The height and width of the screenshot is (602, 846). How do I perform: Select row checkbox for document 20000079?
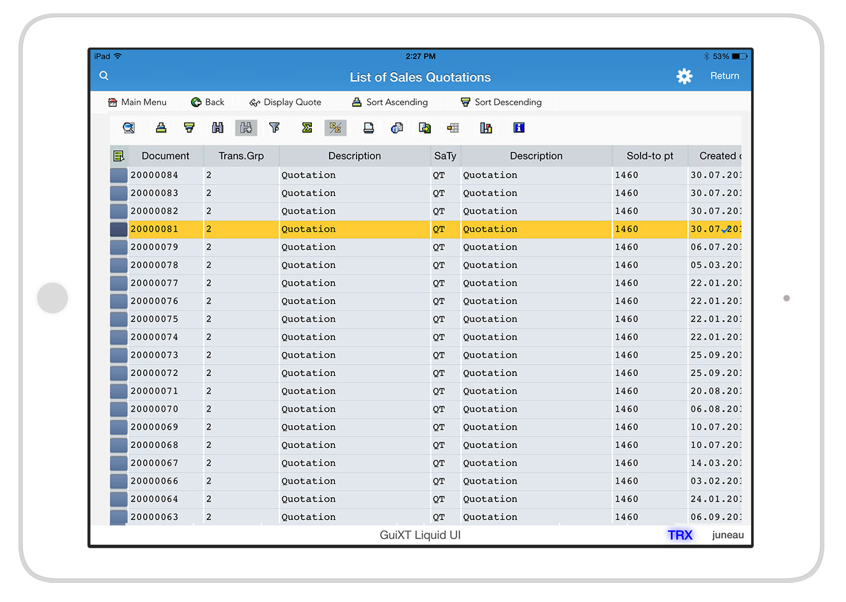[x=118, y=247]
